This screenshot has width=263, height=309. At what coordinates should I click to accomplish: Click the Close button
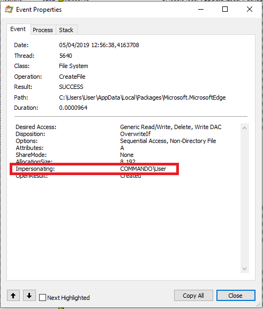coord(236,296)
